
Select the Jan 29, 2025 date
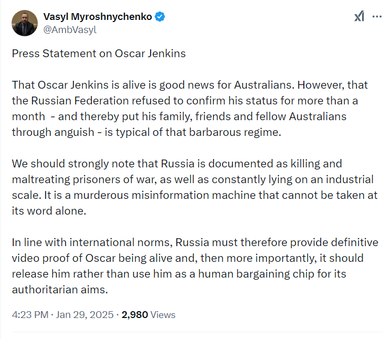point(84,314)
